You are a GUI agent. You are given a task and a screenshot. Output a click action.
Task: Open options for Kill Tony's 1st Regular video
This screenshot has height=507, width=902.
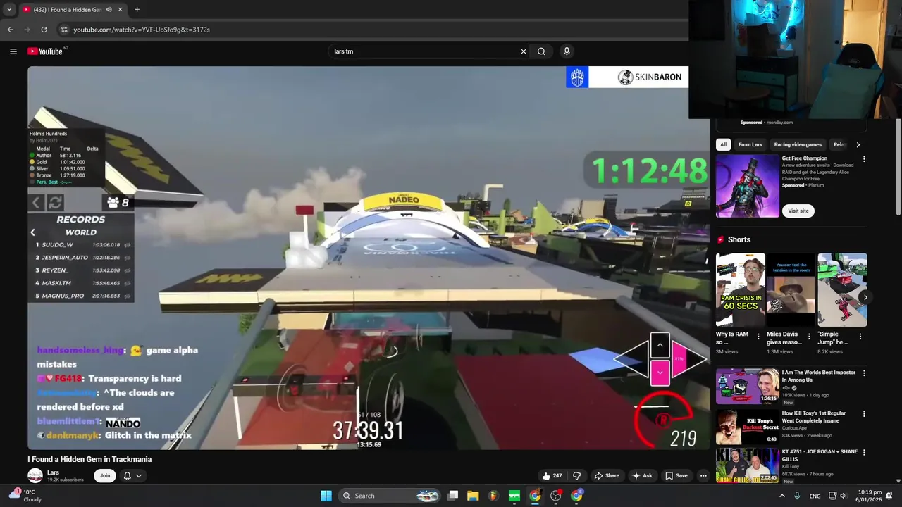[864, 414]
